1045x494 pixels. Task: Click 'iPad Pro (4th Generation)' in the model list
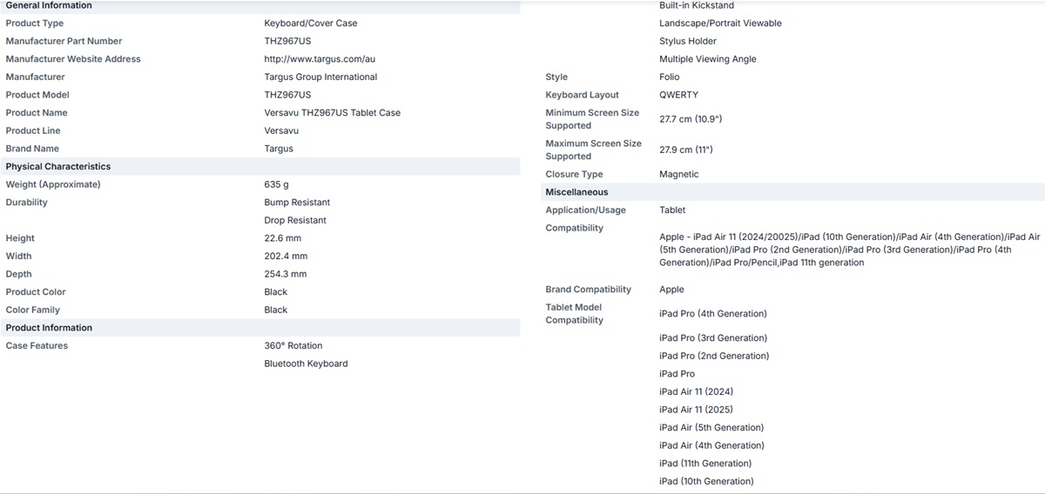click(713, 314)
